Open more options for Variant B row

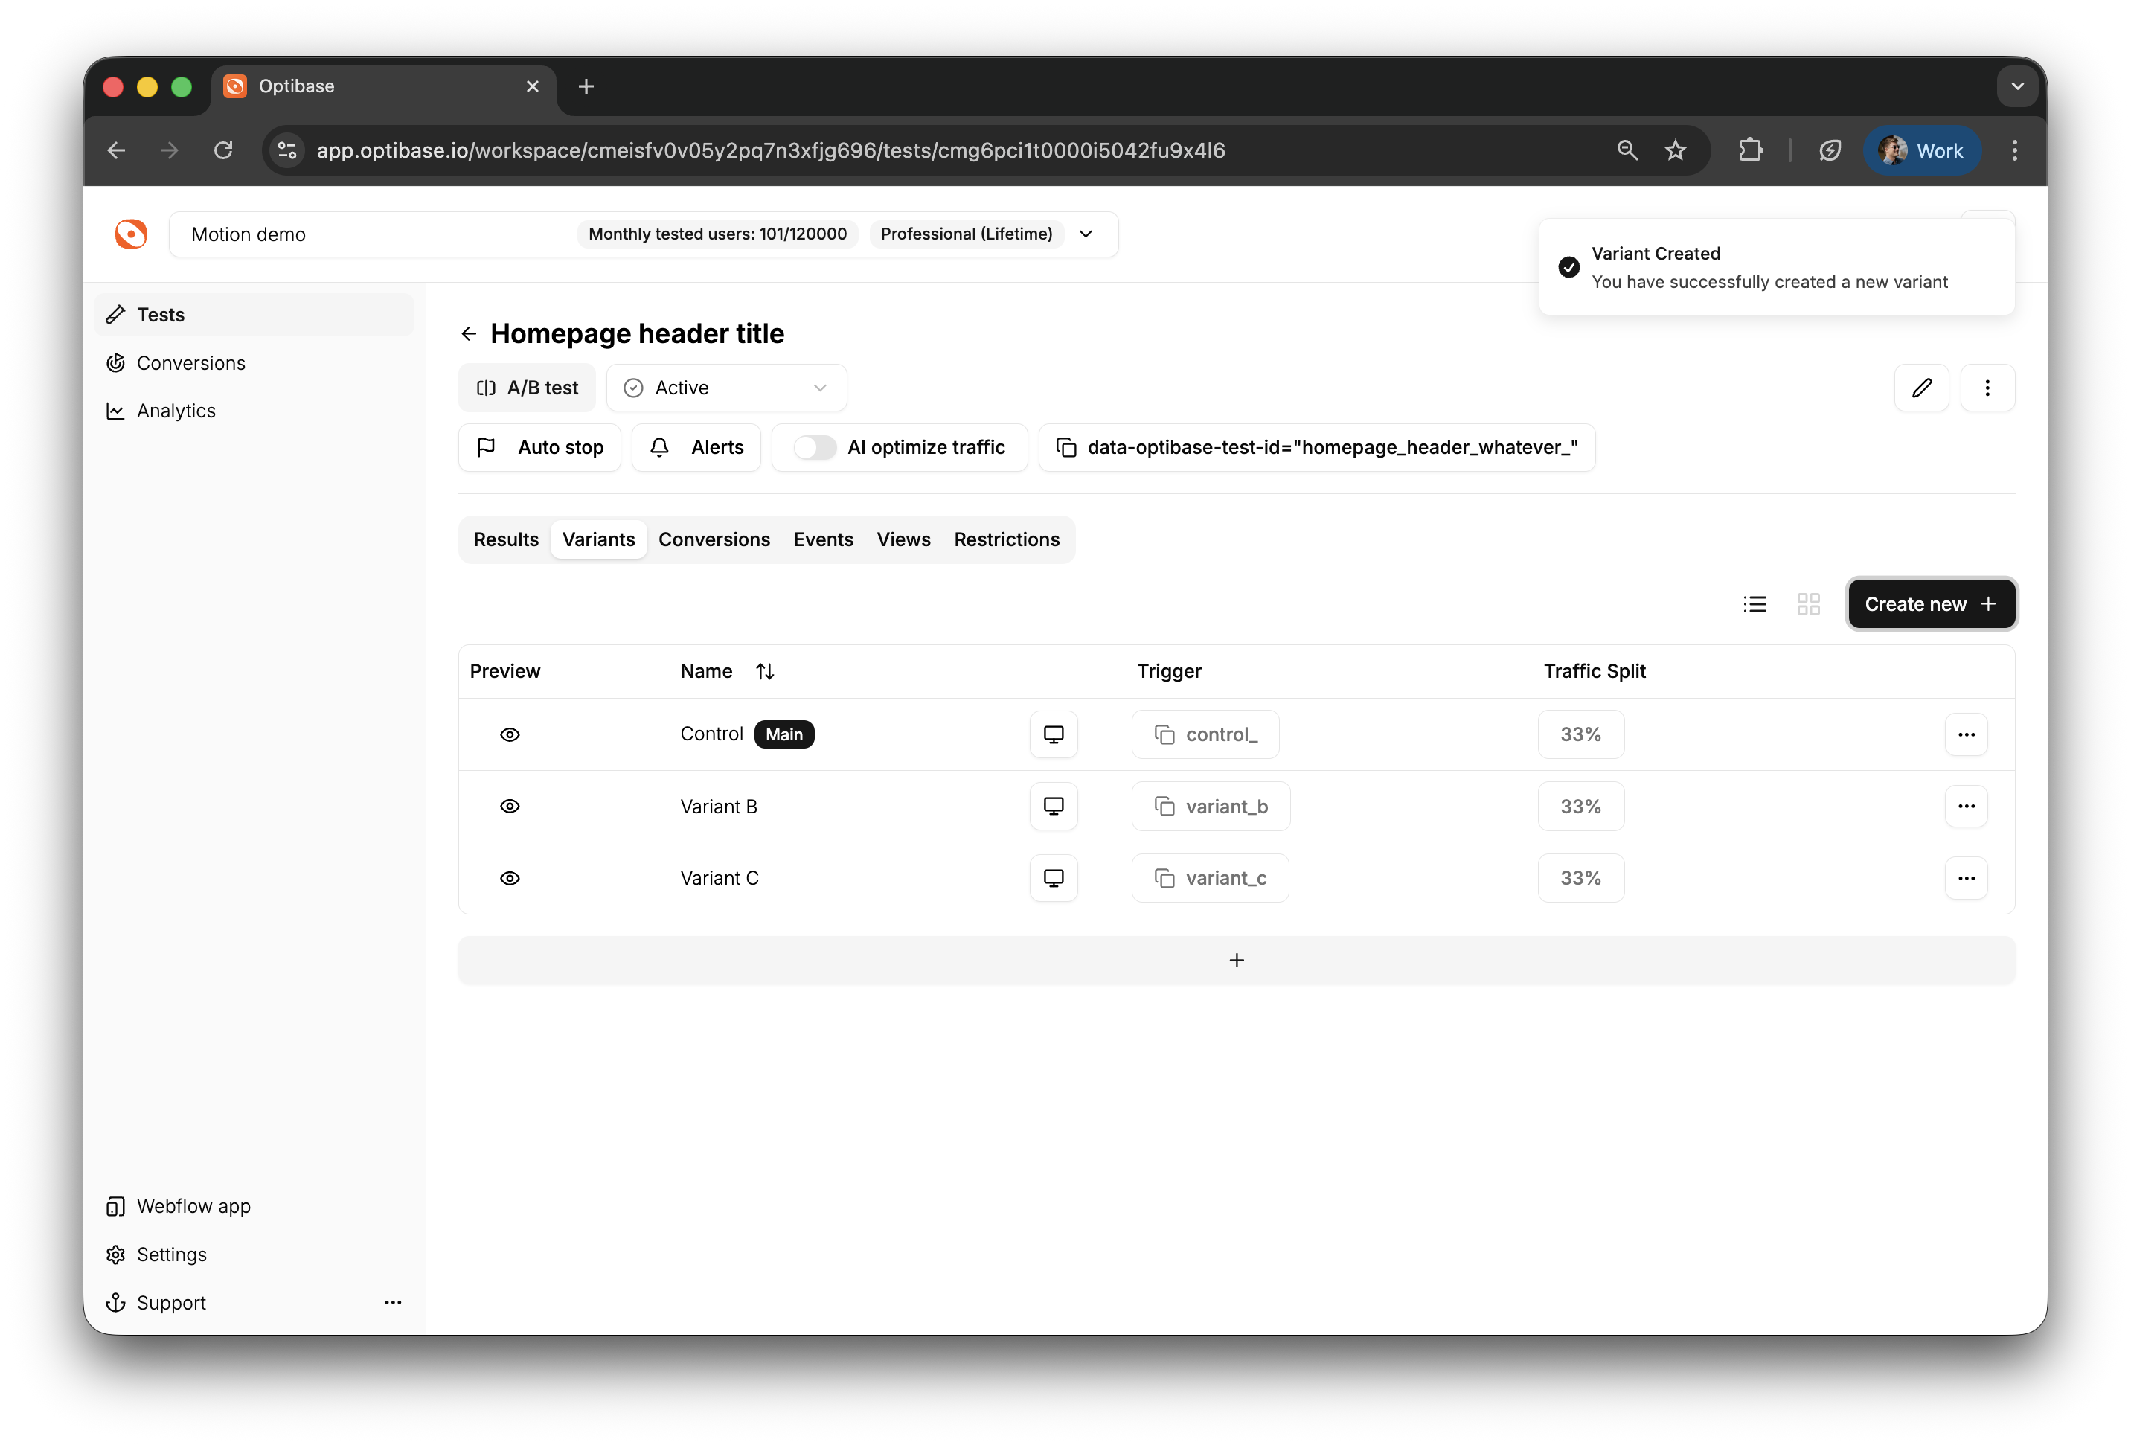[1965, 806]
